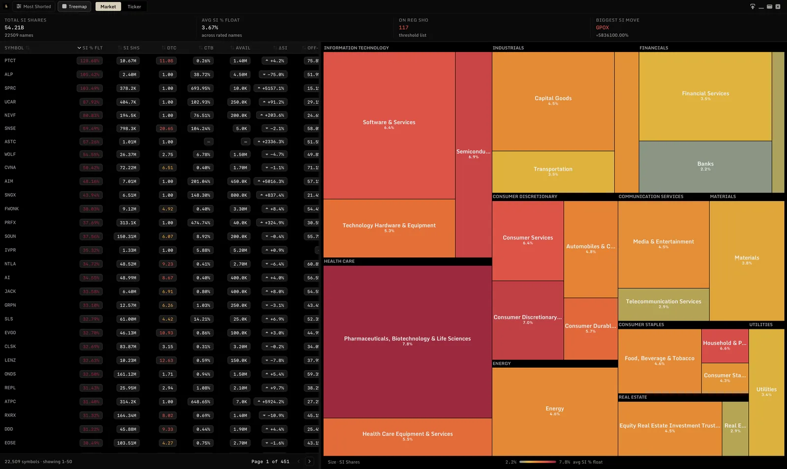Open the Most Shorted filter settings
787x469 pixels.
(33, 6)
